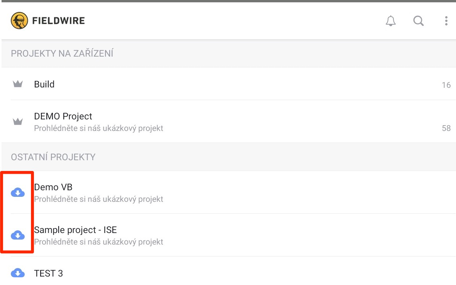The image size is (456, 285).
Task: Download the Demo VB project
Action: (x=18, y=192)
